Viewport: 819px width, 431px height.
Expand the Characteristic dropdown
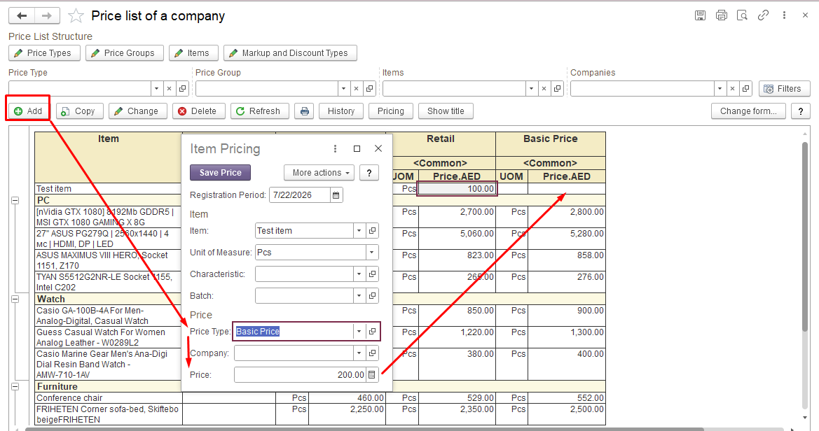coord(359,274)
